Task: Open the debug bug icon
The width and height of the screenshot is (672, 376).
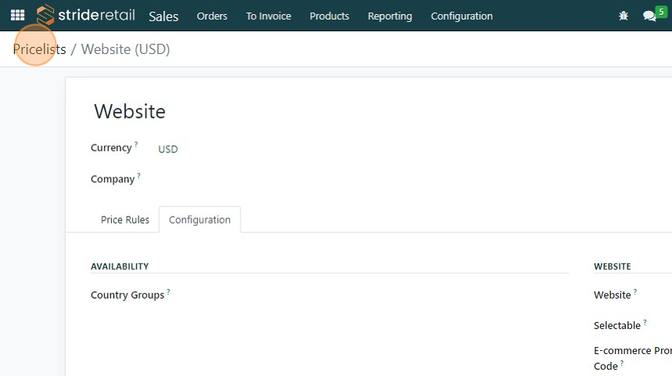Action: click(623, 16)
